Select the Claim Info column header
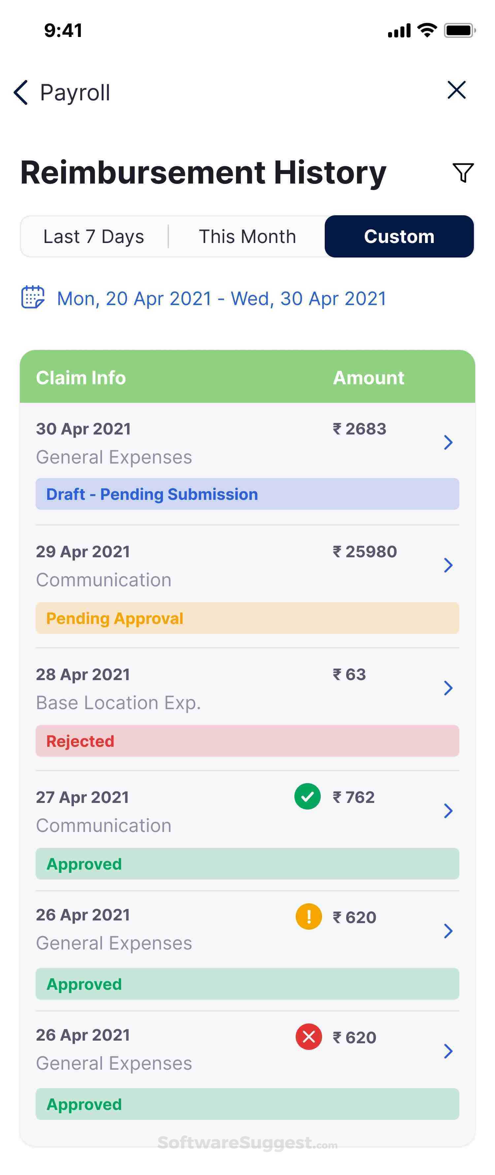 click(81, 378)
